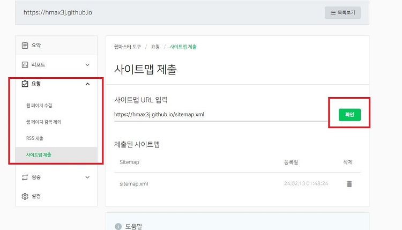This screenshot has height=230, width=402.
Task: Click the https://hmax3j.github.io site URL
Action: (x=58, y=12)
